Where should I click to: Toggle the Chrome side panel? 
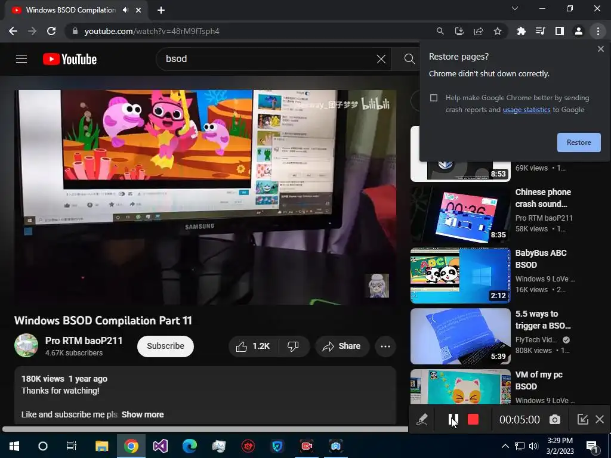[560, 31]
